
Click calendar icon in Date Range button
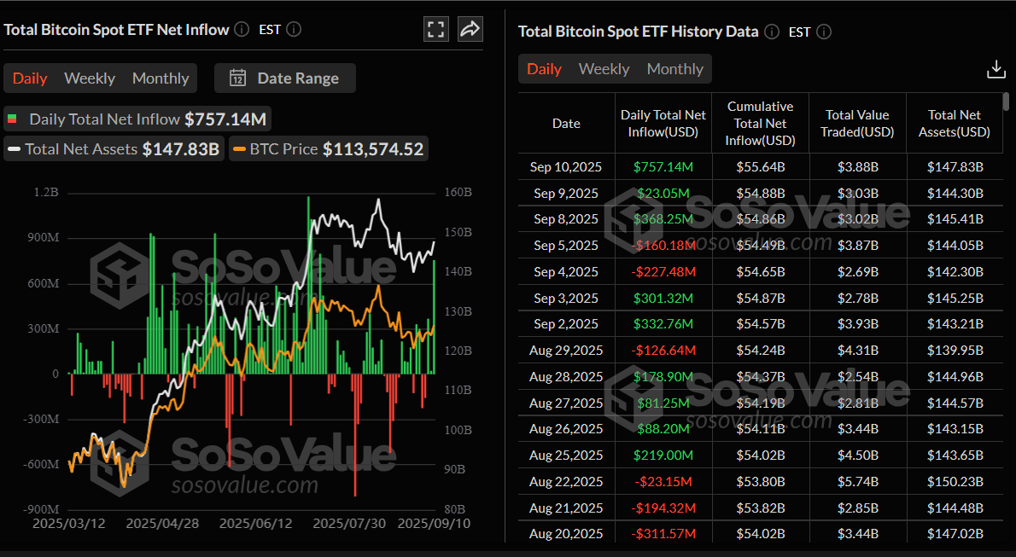coord(238,78)
